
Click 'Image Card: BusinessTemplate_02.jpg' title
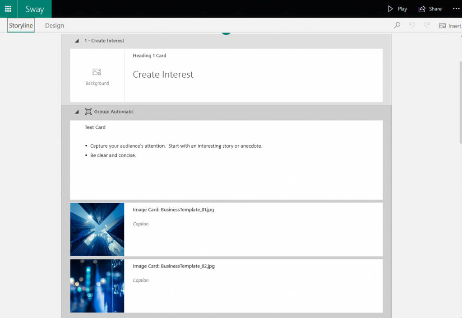(x=174, y=266)
